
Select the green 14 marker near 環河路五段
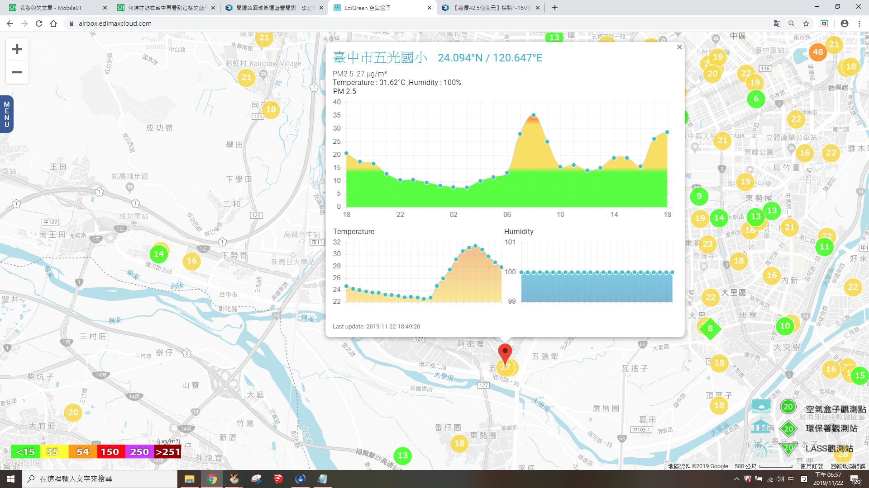coord(158,254)
